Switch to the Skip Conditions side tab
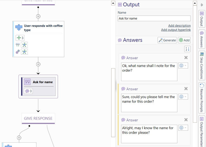The height and width of the screenshot is (147, 206). (x=202, y=65)
